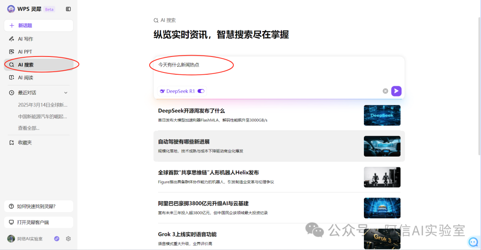Screen dimensions: 481x250
Task: Collapse the 最近对话 section chevron
Action: coord(65,93)
